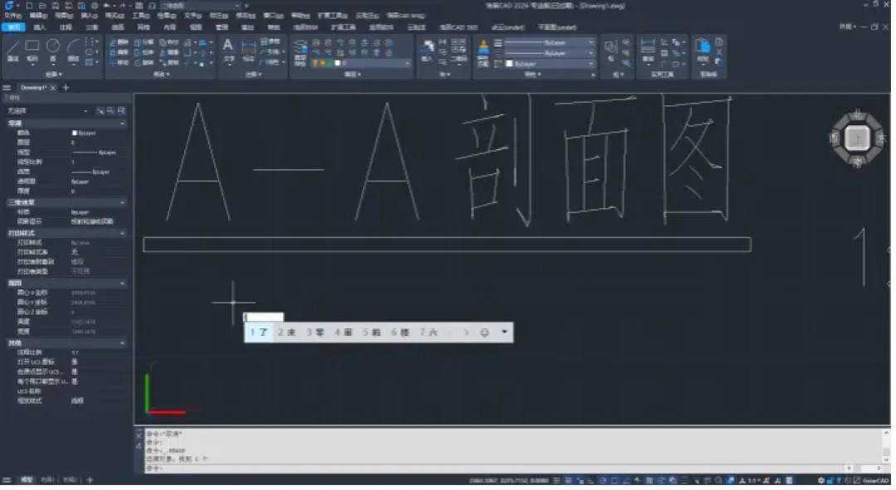Select the Circle (圆) drawing tool
This screenshot has width=896, height=490.
click(x=53, y=51)
